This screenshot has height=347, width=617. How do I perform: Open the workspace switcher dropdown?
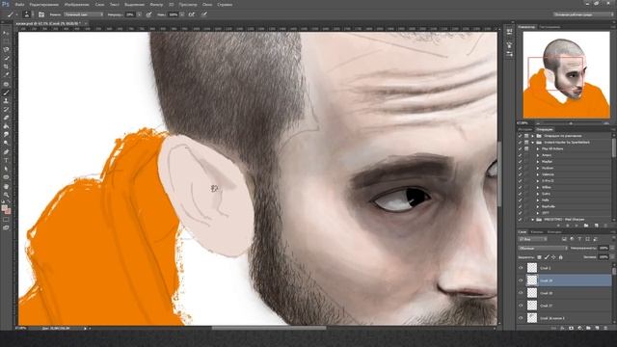pos(583,14)
